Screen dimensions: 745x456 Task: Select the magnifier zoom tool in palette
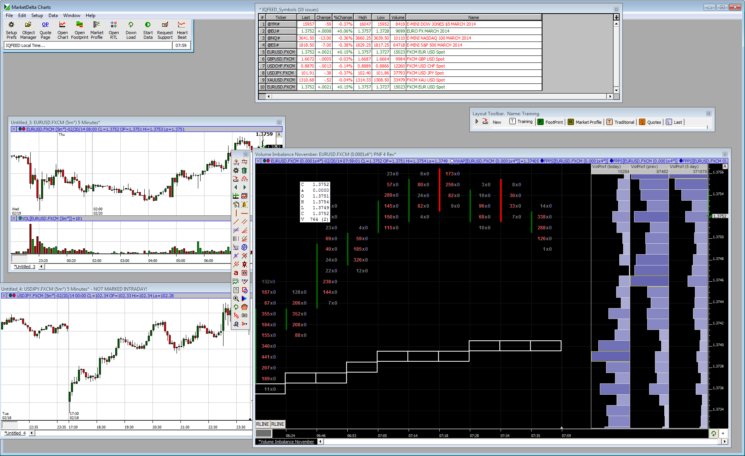coord(236,298)
